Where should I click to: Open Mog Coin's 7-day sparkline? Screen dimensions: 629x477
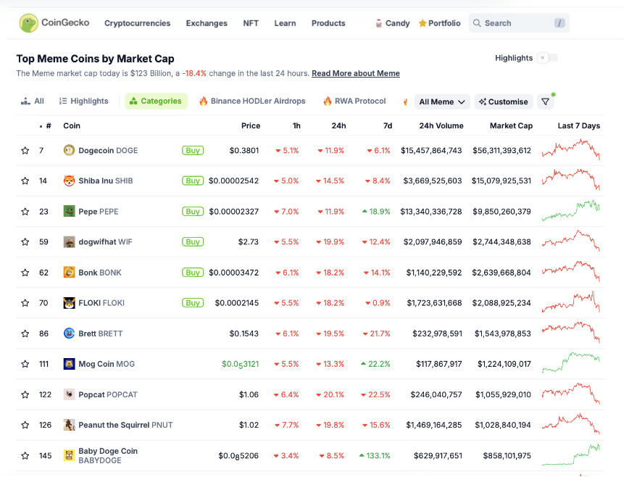pos(571,362)
